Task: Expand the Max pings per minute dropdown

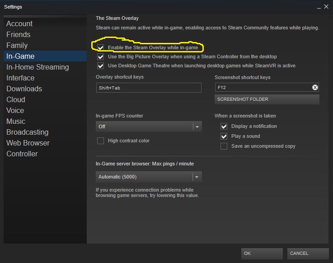Action: pos(149,177)
